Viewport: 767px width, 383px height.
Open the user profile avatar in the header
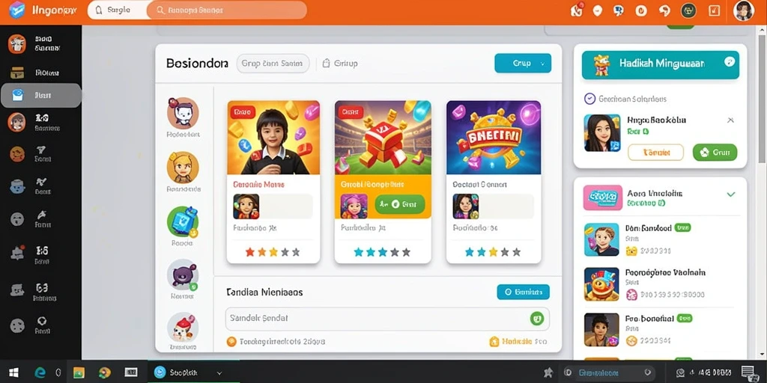click(743, 10)
